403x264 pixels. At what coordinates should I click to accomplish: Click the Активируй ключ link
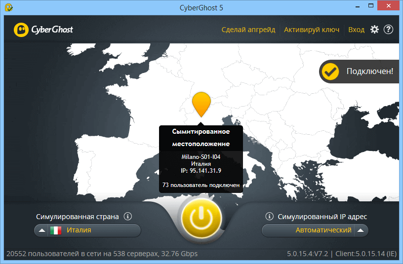[312, 30]
